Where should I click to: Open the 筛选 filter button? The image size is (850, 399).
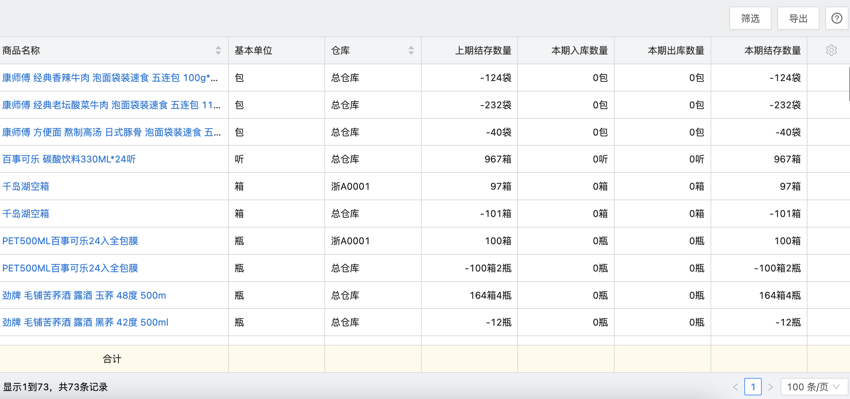point(750,18)
